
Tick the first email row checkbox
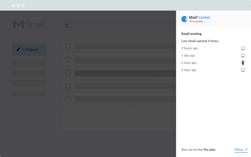point(68,46)
